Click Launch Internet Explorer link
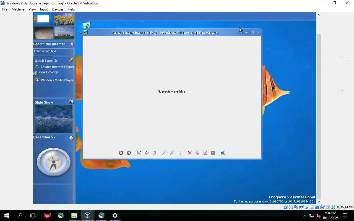Viewport: 354px width, 221px height. pos(58,67)
